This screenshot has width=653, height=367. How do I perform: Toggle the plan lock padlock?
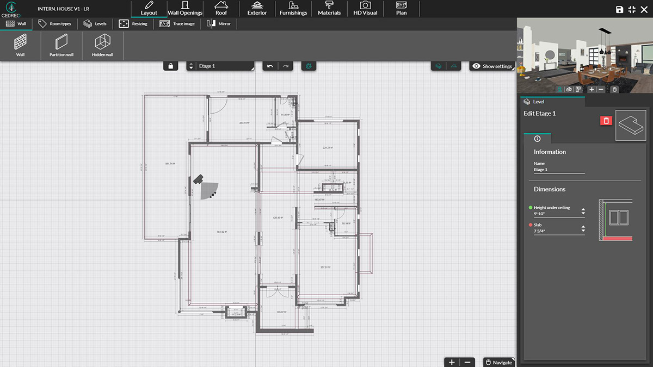point(170,65)
